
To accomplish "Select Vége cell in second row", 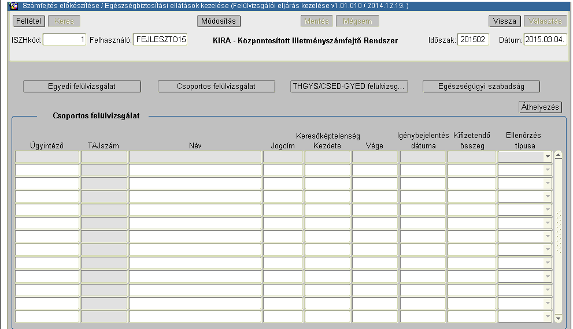I will pyautogui.click(x=375, y=170).
